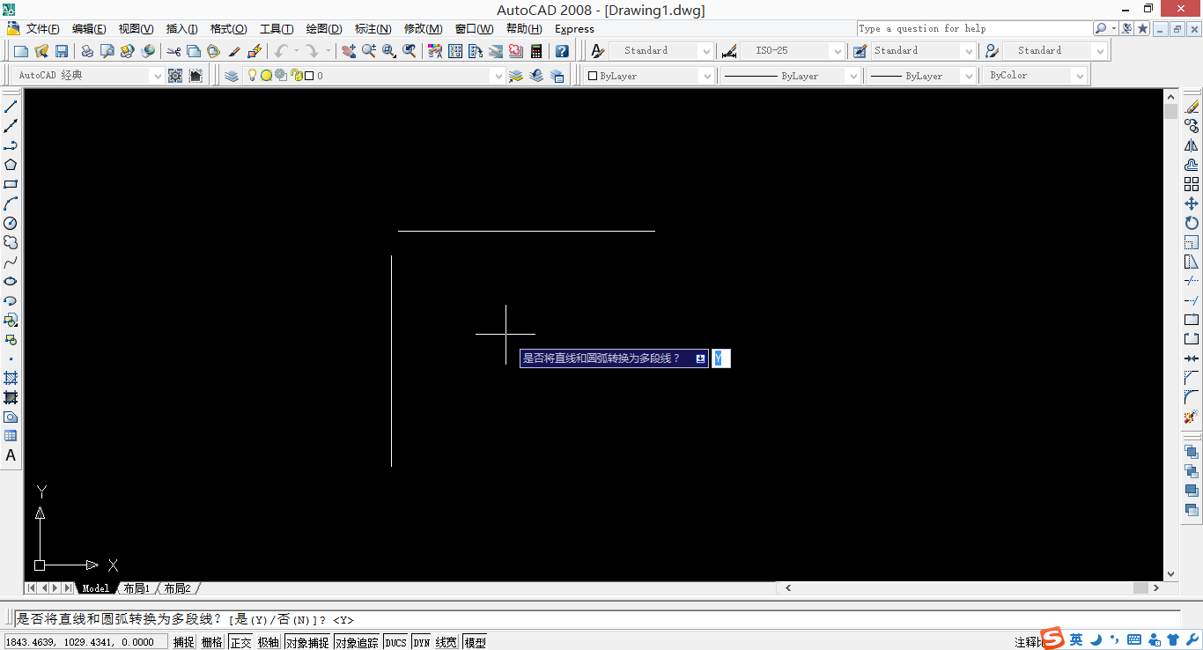Viewport: 1203px width, 650px height.
Task: Select the Mirror tool
Action: [x=1192, y=145]
